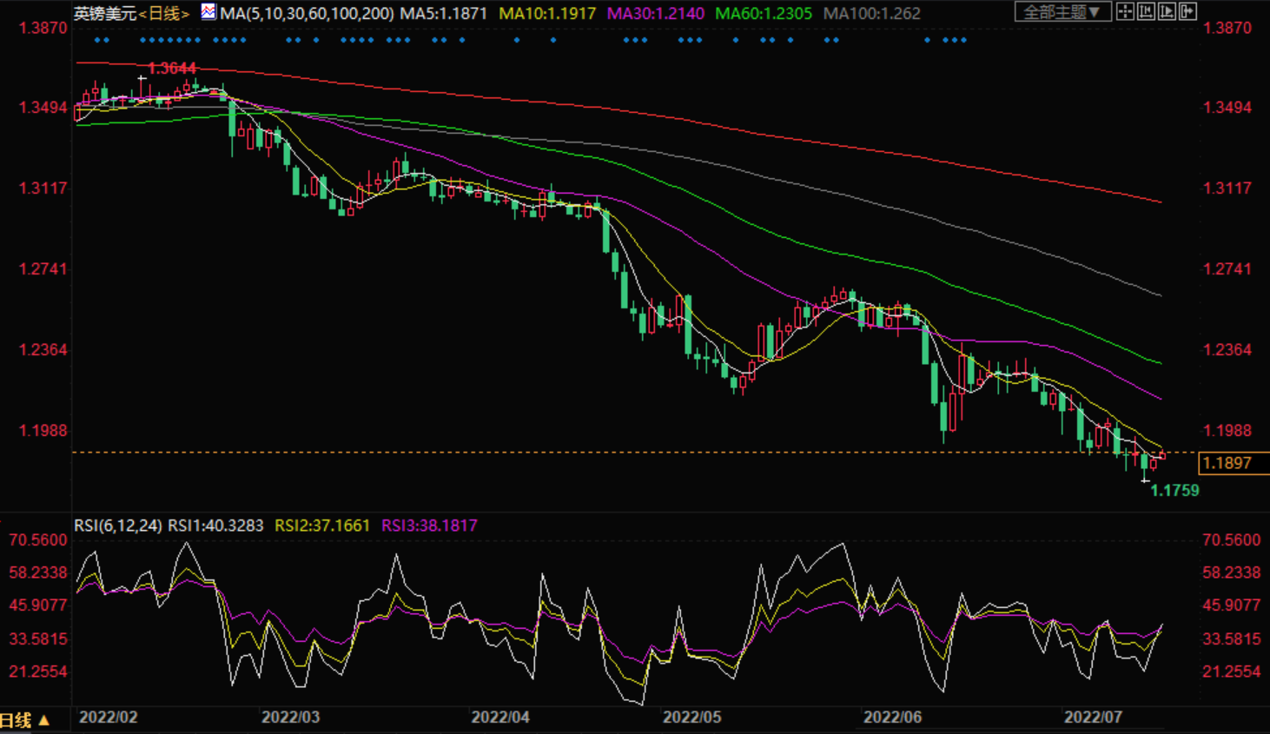Expand the 日线 period selector at bottom left
The image size is (1270, 734).
[x=25, y=720]
